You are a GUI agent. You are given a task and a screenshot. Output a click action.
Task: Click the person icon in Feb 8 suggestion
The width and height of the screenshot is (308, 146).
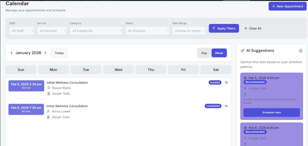pos(245,138)
